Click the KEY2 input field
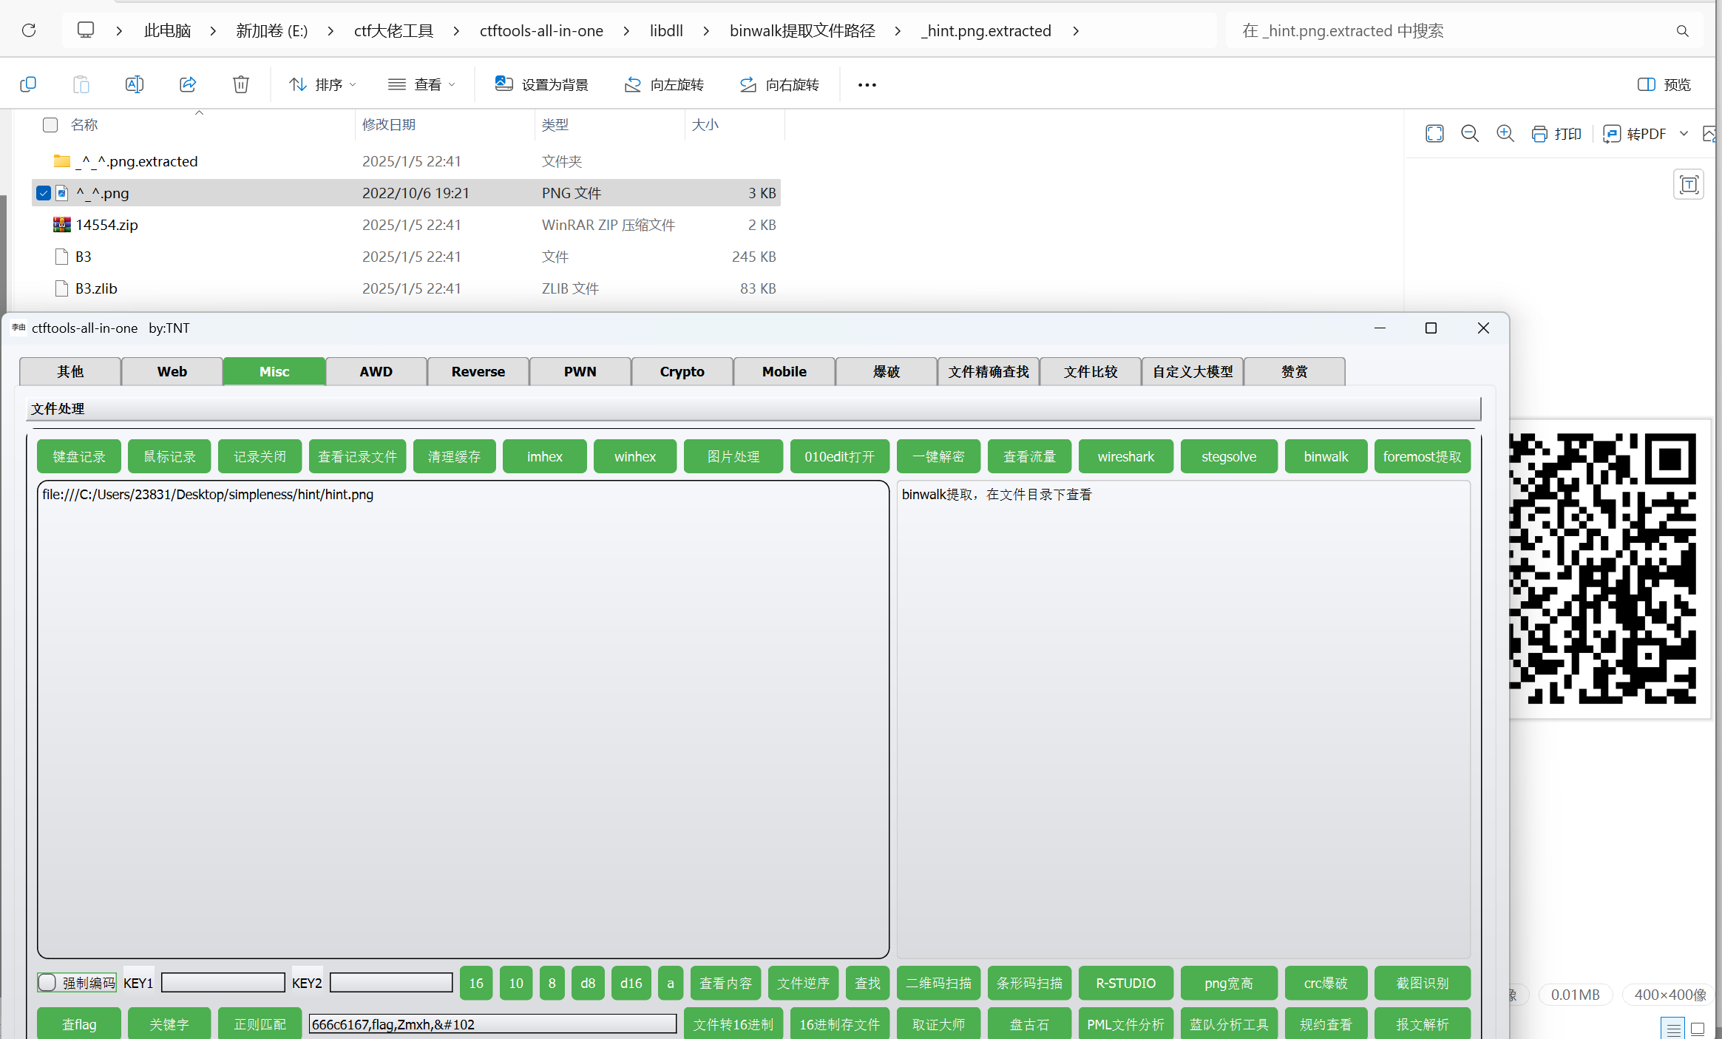This screenshot has height=1039, width=1722. 391,983
